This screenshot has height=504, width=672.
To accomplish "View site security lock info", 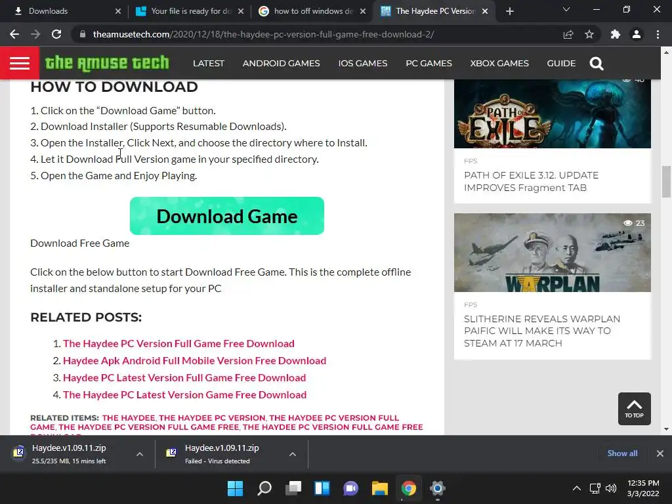I will coord(83,34).
